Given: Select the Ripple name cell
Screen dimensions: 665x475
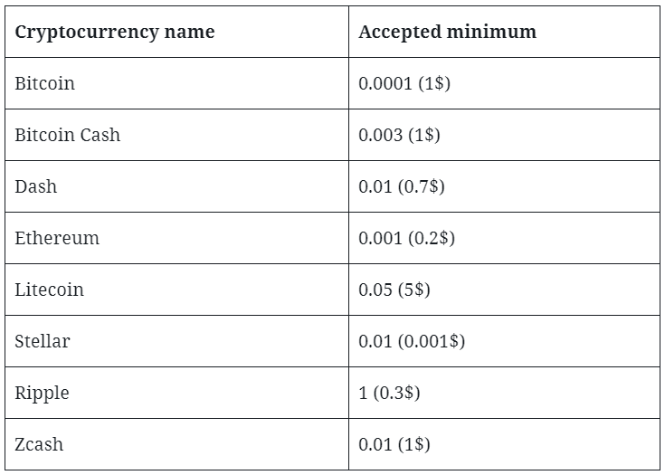Looking at the screenshot, I should (x=176, y=393).
